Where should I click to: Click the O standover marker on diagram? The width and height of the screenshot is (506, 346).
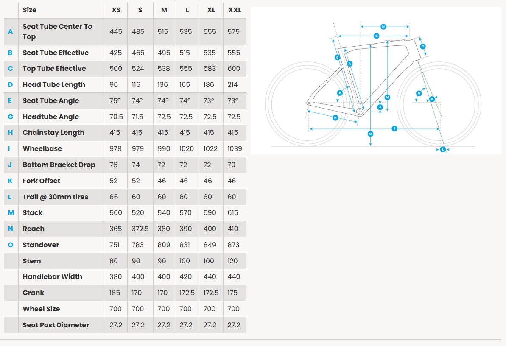(370, 134)
